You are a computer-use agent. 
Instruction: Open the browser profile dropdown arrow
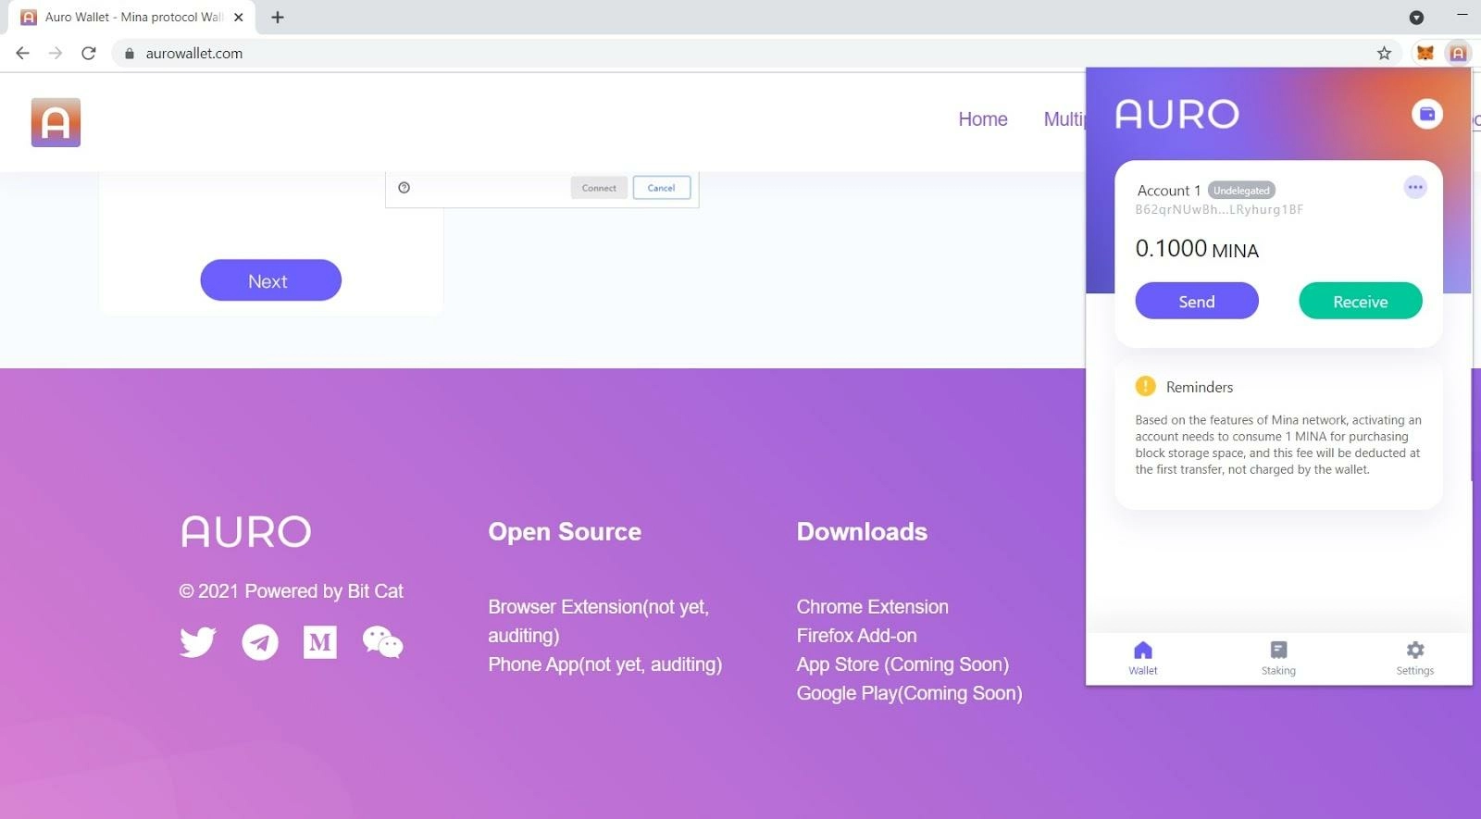(x=1416, y=17)
